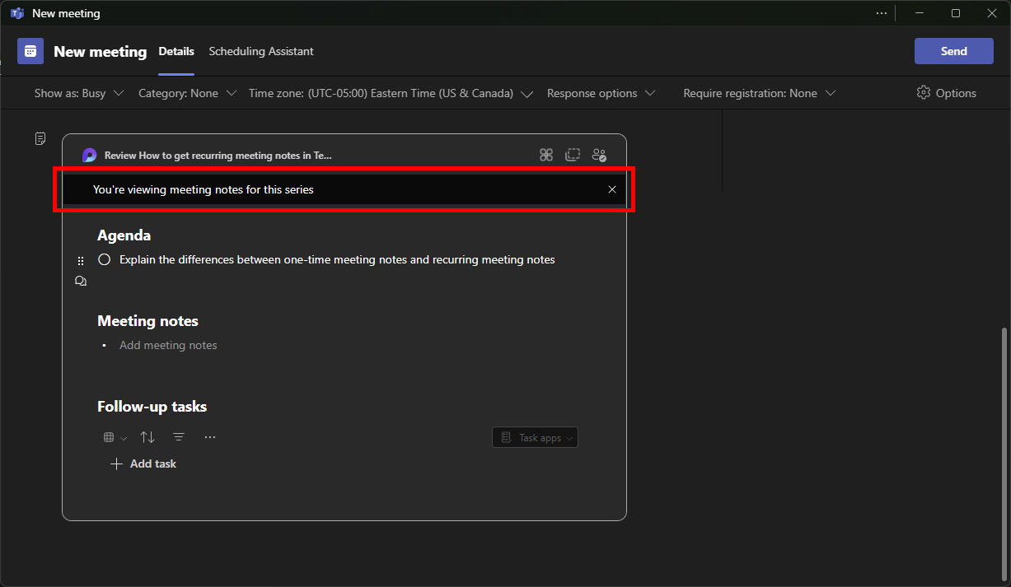Open the title bar three-dots menu
This screenshot has width=1011, height=587.
click(x=882, y=13)
